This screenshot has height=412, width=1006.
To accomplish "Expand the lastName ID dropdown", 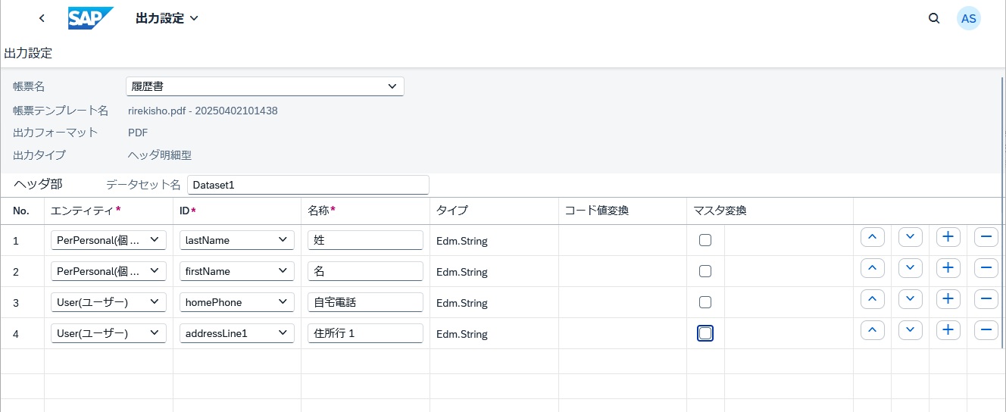I will point(236,240).
